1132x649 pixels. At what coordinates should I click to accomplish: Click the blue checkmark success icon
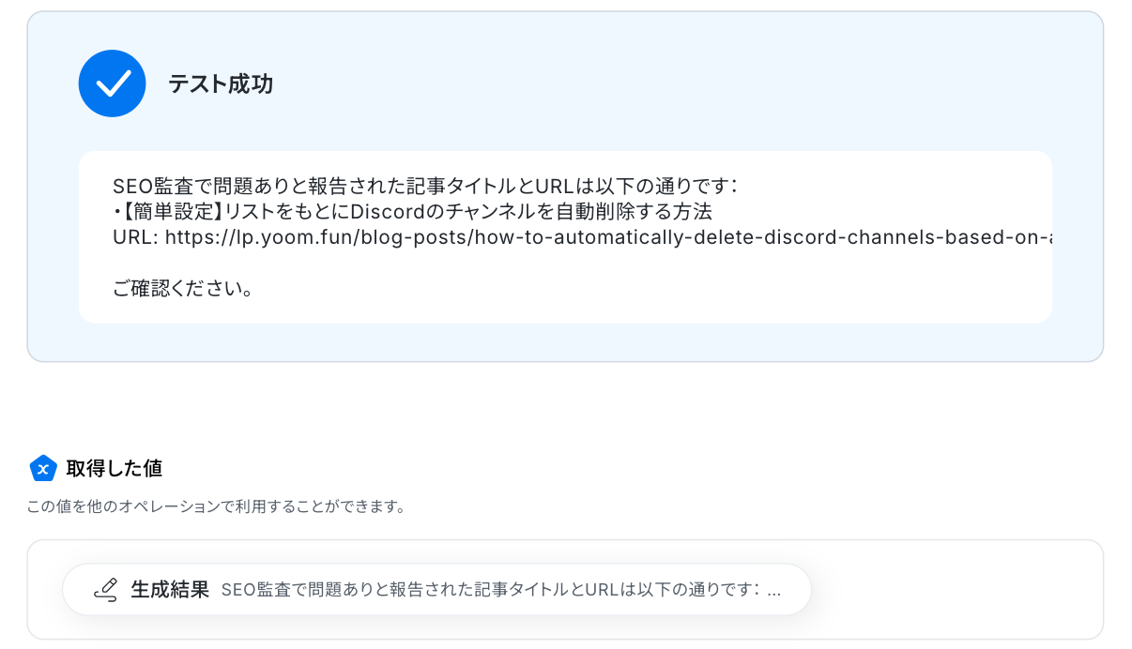coord(112,83)
